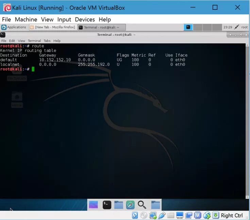Switch to New Tab - Mozilla Firefox window
Viewport: 250px width, 220px height.
click(53, 27)
